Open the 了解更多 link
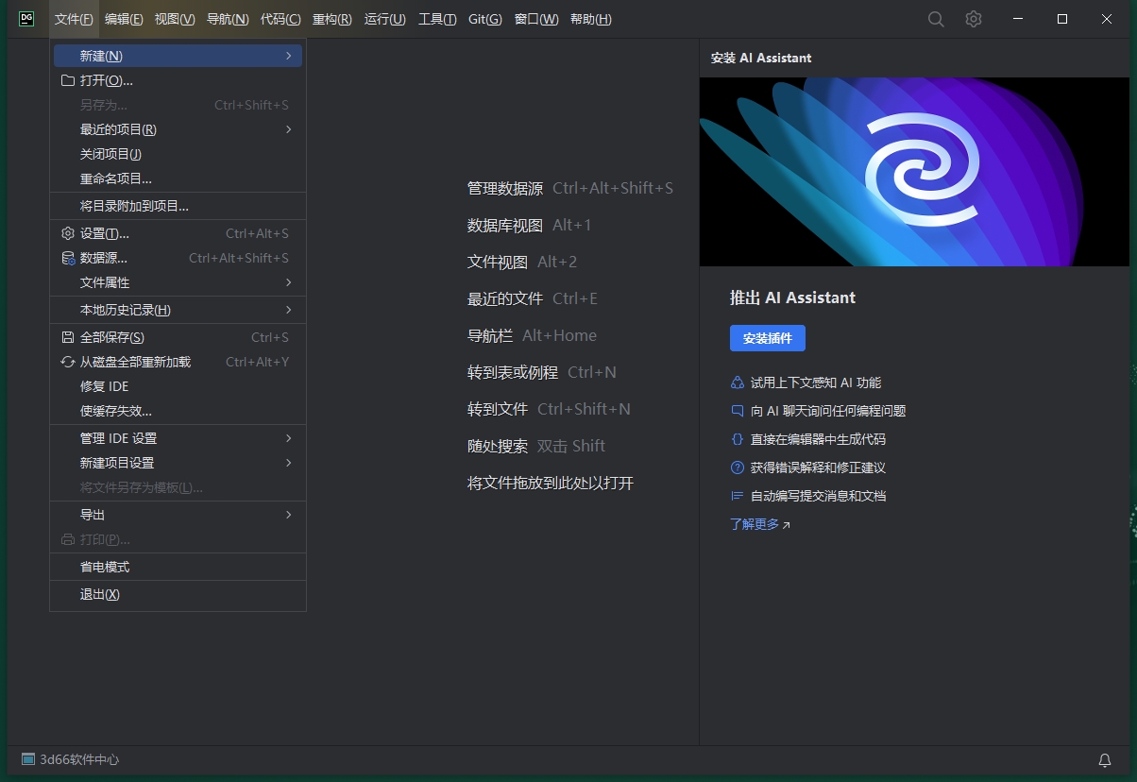1137x782 pixels. pos(760,524)
